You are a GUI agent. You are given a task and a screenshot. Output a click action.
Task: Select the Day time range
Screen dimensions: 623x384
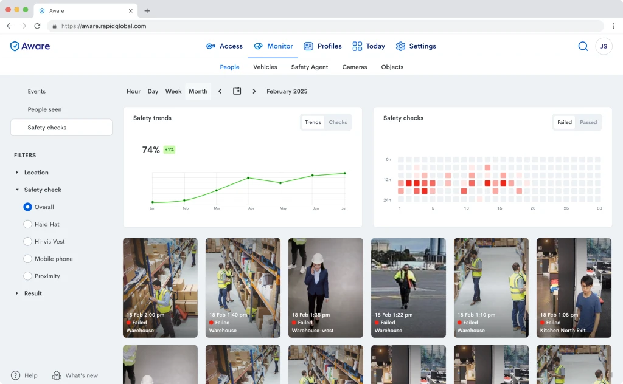tap(153, 91)
